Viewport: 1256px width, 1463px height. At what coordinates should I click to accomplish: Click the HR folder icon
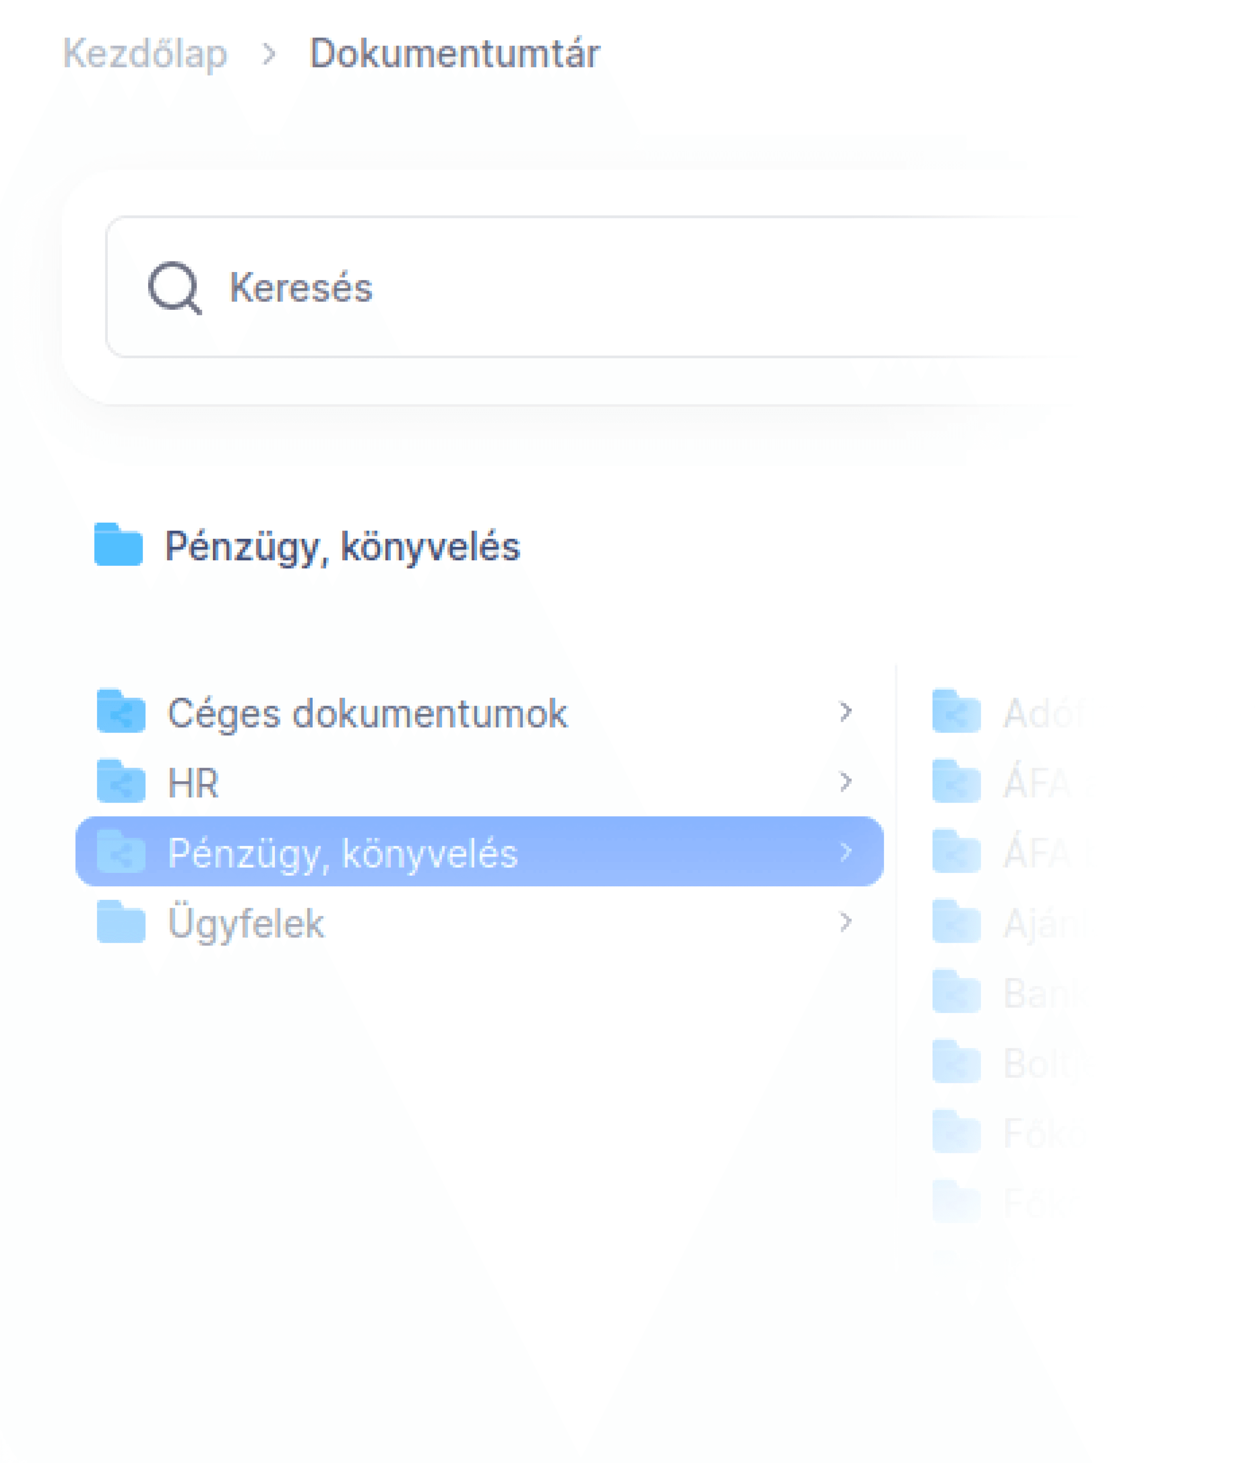[x=121, y=781]
